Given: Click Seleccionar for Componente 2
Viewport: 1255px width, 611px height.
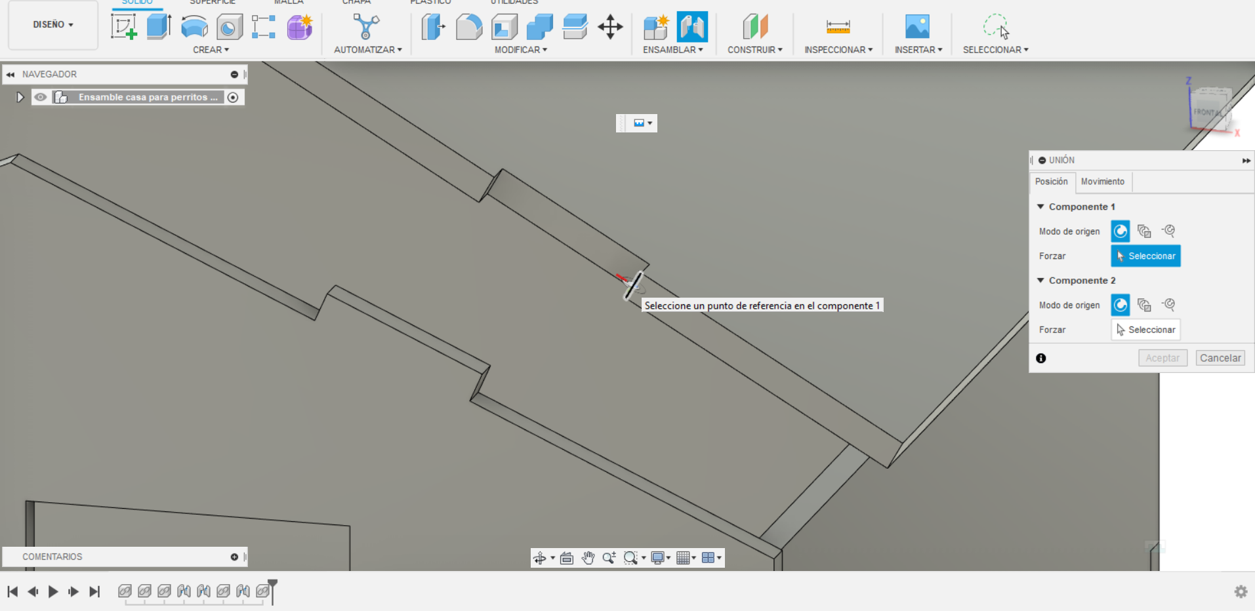Looking at the screenshot, I should (1145, 330).
